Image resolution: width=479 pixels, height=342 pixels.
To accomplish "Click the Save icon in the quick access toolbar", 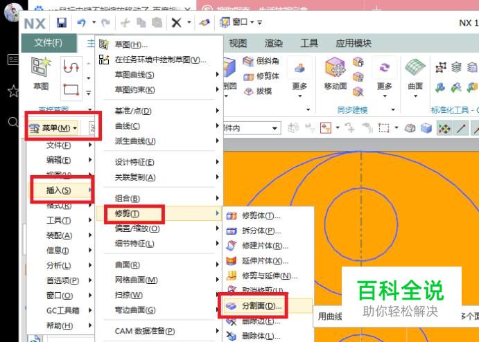I will (x=62, y=23).
